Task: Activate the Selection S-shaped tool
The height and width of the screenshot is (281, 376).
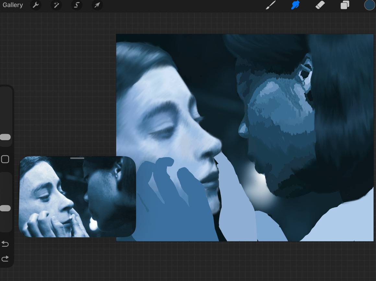Action: click(x=76, y=5)
